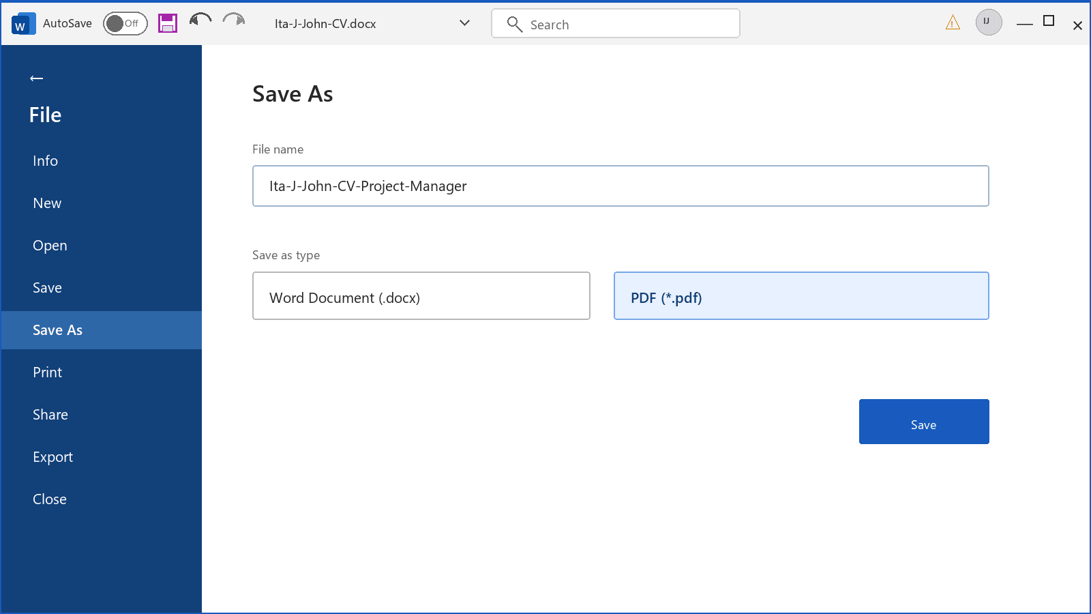Select PDF (*.pdf) as save type
Image resolution: width=1091 pixels, height=614 pixels.
[x=801, y=296]
